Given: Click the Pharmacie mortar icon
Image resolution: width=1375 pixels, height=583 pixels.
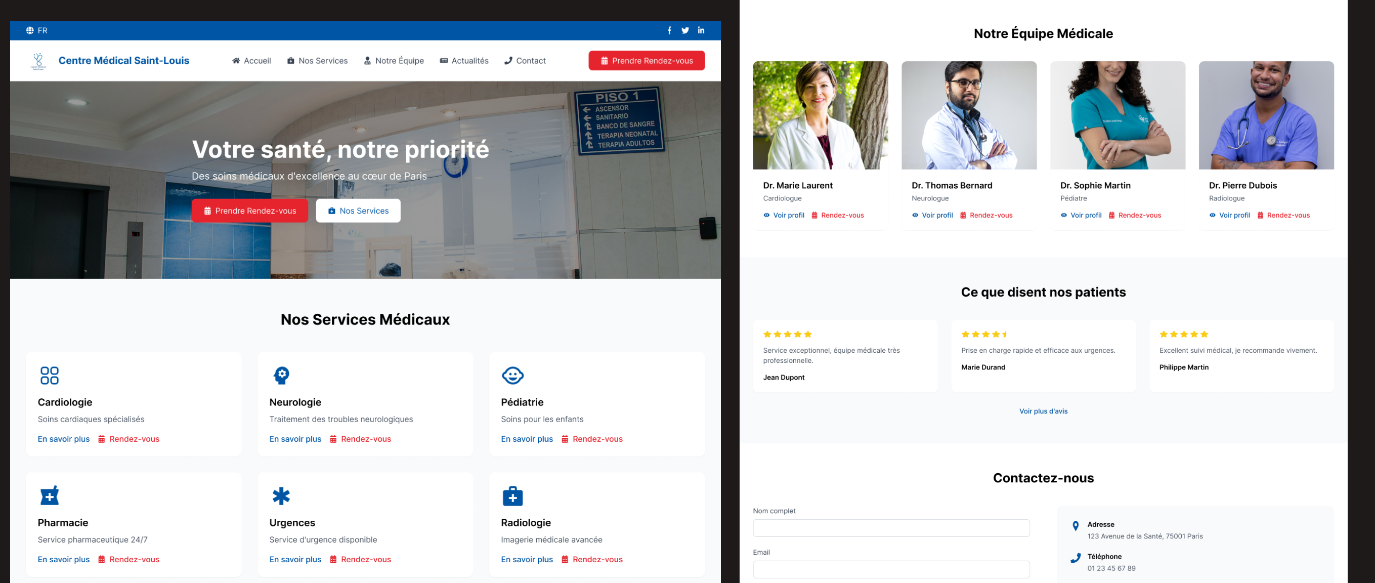Looking at the screenshot, I should click(49, 495).
